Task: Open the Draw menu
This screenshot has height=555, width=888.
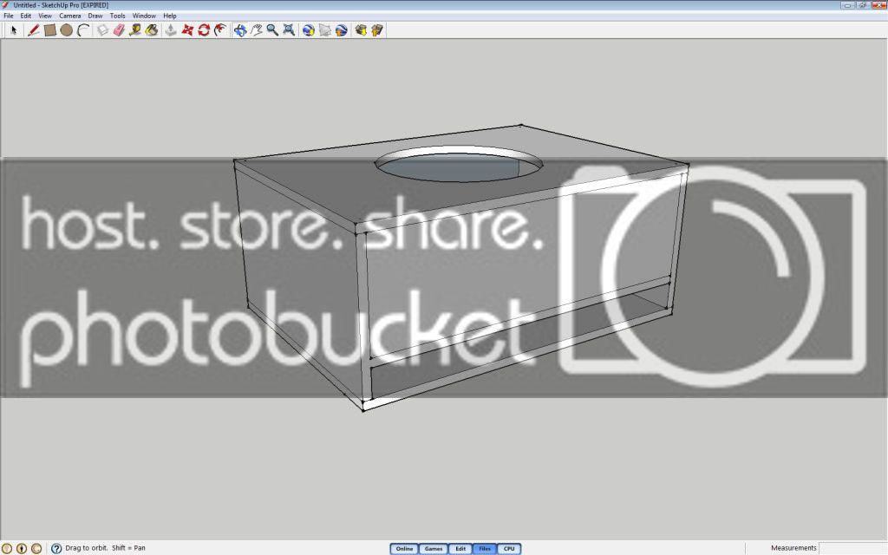Action: (95, 16)
